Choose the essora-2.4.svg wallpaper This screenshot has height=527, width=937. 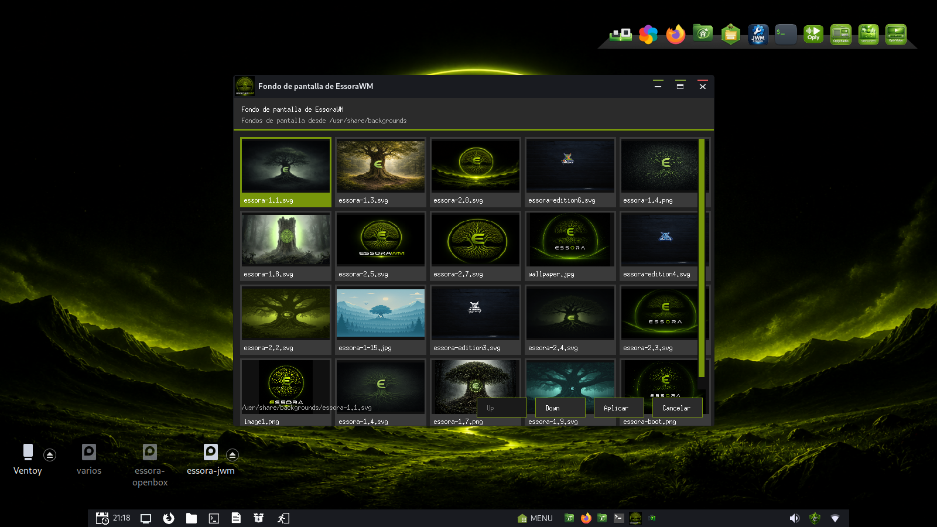(570, 320)
